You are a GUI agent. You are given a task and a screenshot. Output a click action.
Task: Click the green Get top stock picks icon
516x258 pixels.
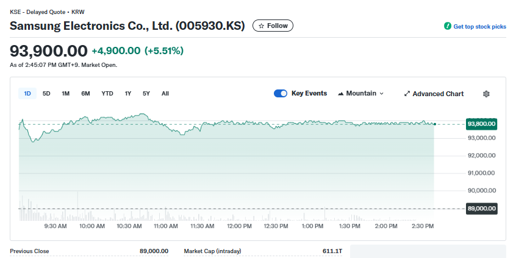[x=448, y=27]
